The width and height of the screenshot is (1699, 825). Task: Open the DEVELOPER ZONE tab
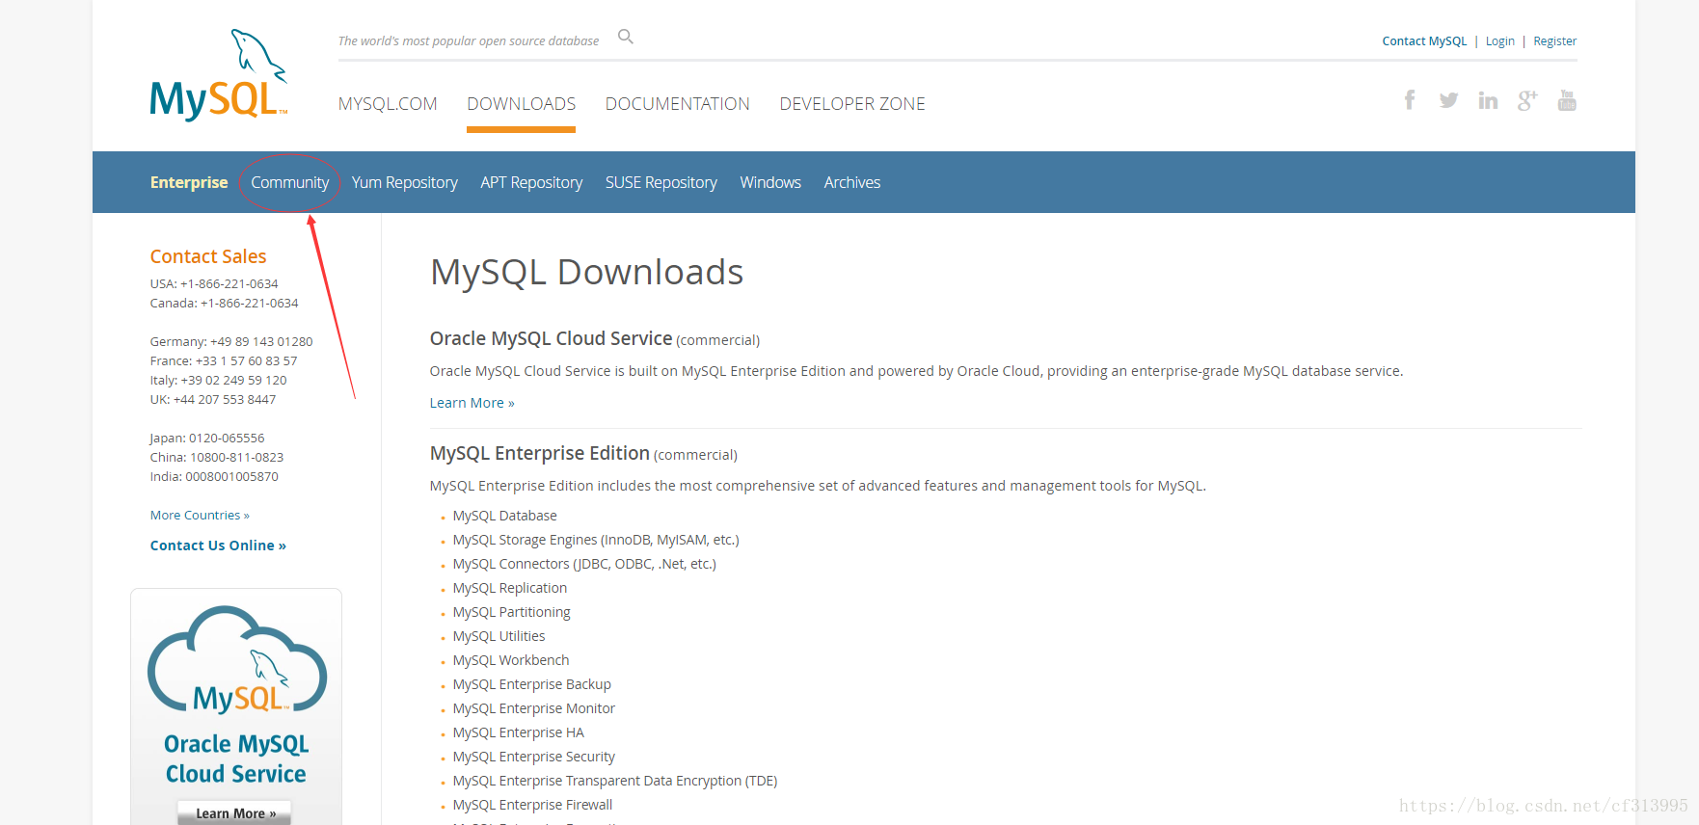pyautogui.click(x=852, y=104)
